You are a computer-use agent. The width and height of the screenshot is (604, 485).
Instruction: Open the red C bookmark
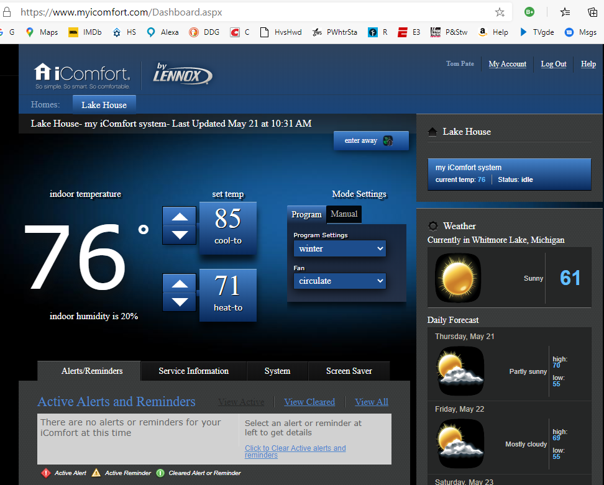coord(240,32)
